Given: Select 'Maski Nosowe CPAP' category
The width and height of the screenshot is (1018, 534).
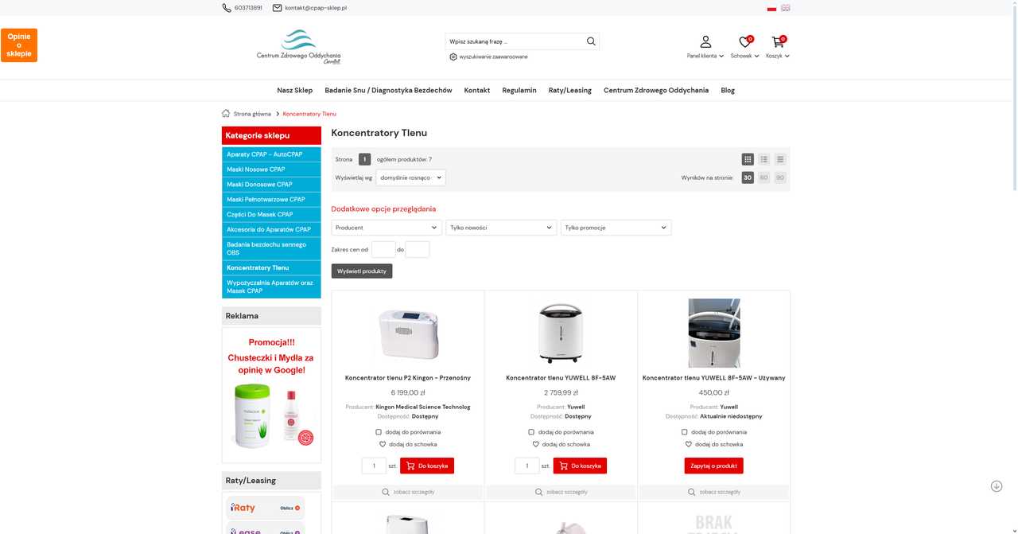Looking at the screenshot, I should (271, 170).
